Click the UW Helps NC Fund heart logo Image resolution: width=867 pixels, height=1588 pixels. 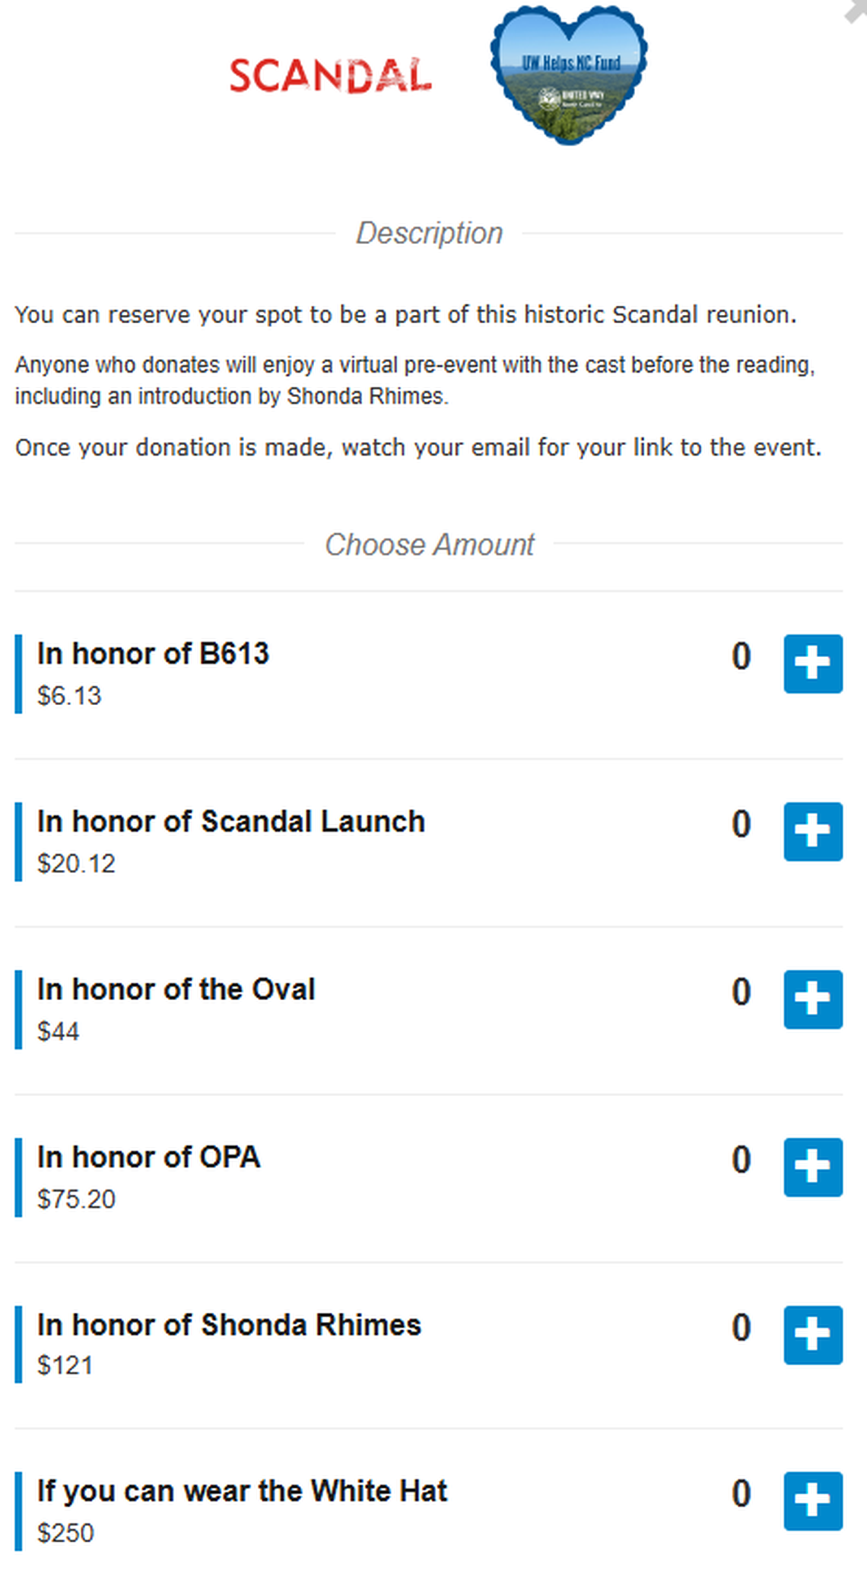569,75
